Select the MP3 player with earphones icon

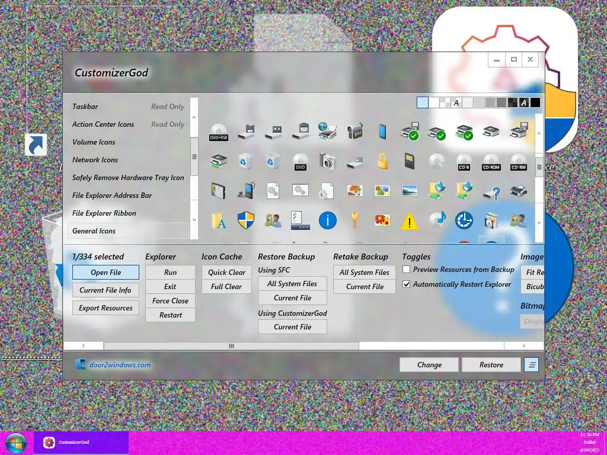tap(246, 190)
